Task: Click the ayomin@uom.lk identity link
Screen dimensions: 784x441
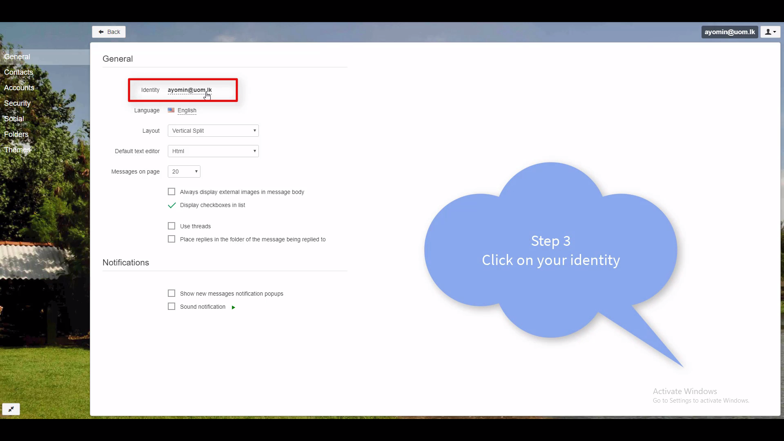Action: [189, 89]
